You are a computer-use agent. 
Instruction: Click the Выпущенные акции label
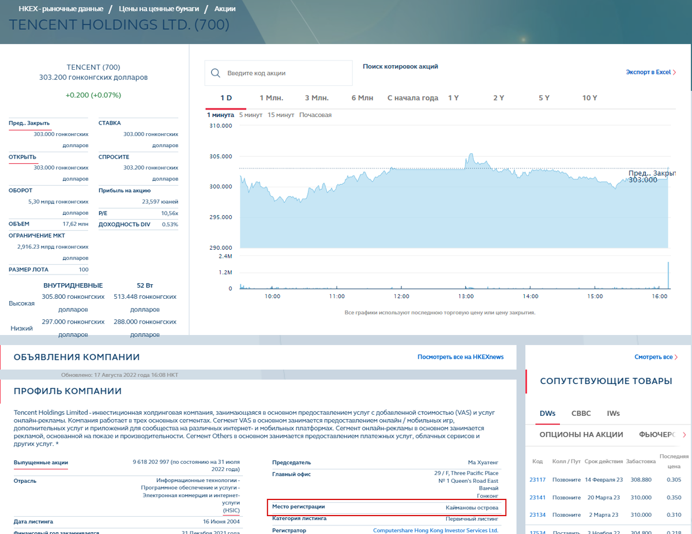tap(41, 462)
